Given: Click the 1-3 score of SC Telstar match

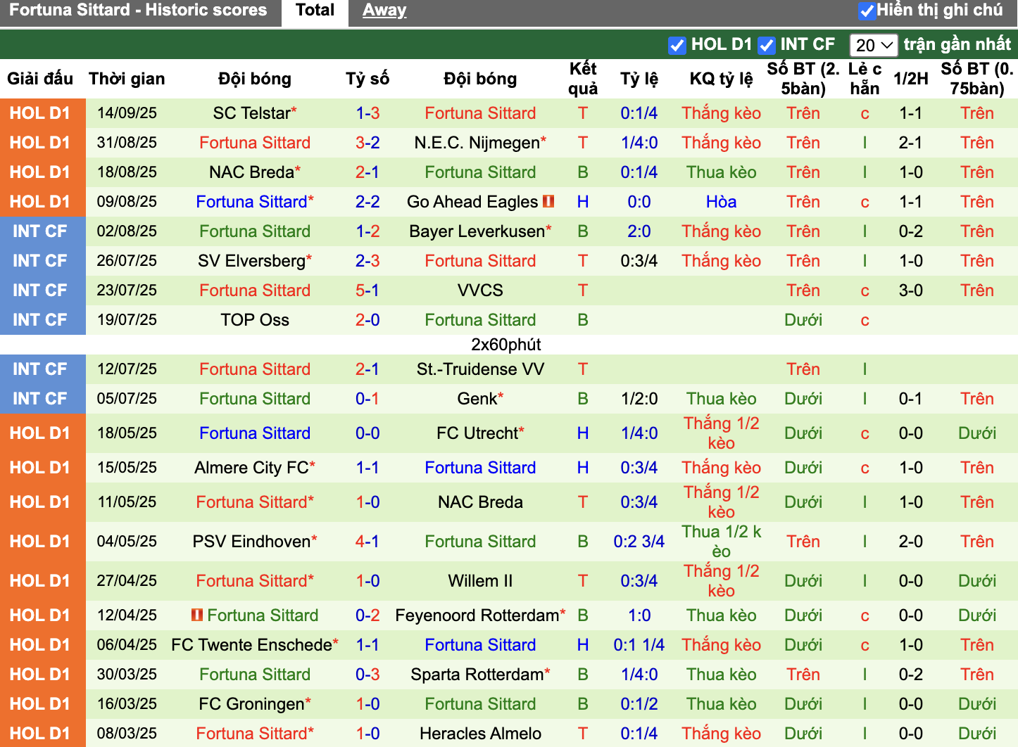Looking at the screenshot, I should pos(367,113).
